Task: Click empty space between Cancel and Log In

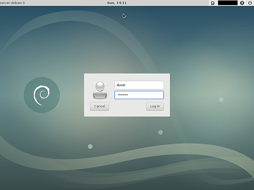Action: [127, 106]
